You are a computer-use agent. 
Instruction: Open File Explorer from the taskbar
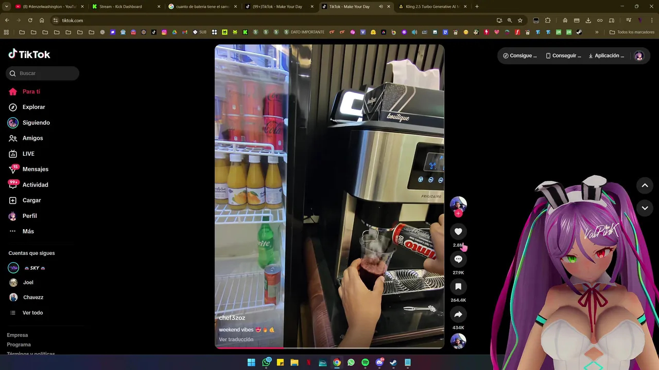(x=294, y=362)
